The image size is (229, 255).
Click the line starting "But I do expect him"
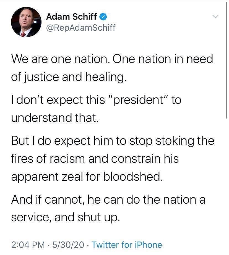(x=113, y=141)
